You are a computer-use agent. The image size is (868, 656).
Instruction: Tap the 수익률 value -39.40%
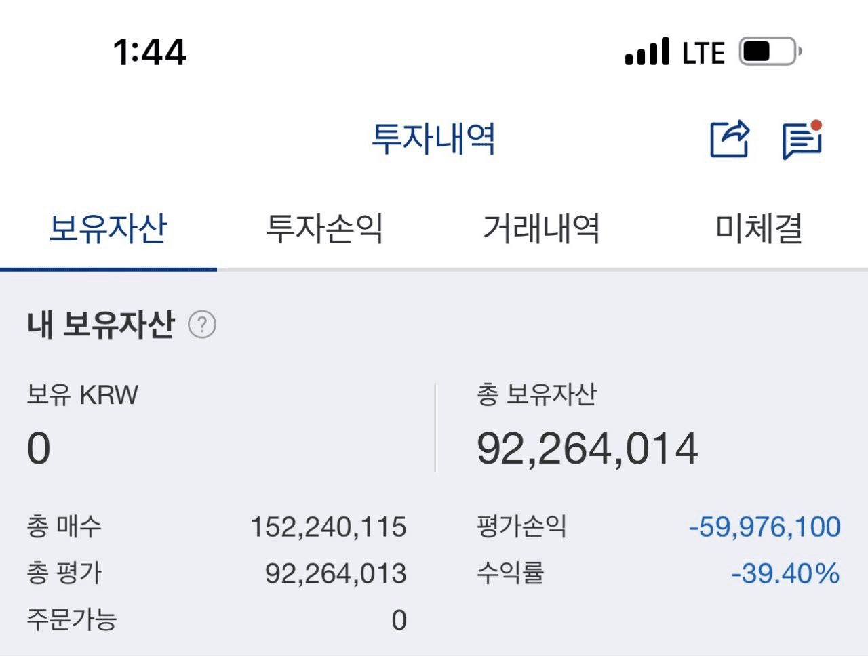coord(785,574)
